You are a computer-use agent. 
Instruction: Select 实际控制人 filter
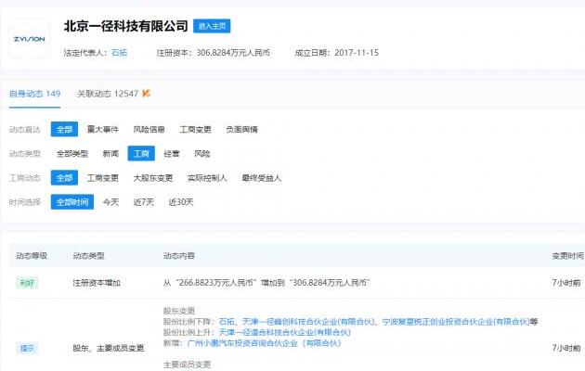(207, 178)
